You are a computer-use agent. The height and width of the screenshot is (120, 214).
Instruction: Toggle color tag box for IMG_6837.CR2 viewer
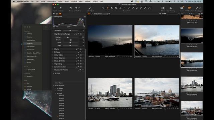click(x=165, y=109)
